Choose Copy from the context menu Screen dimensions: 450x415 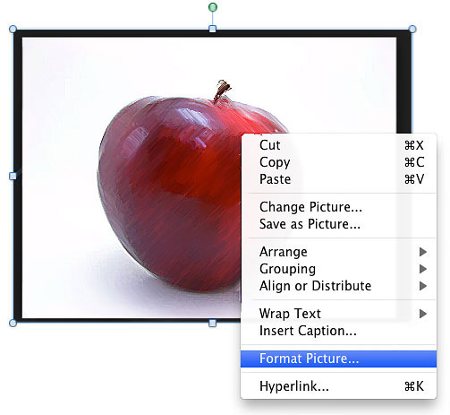pyautogui.click(x=338, y=162)
